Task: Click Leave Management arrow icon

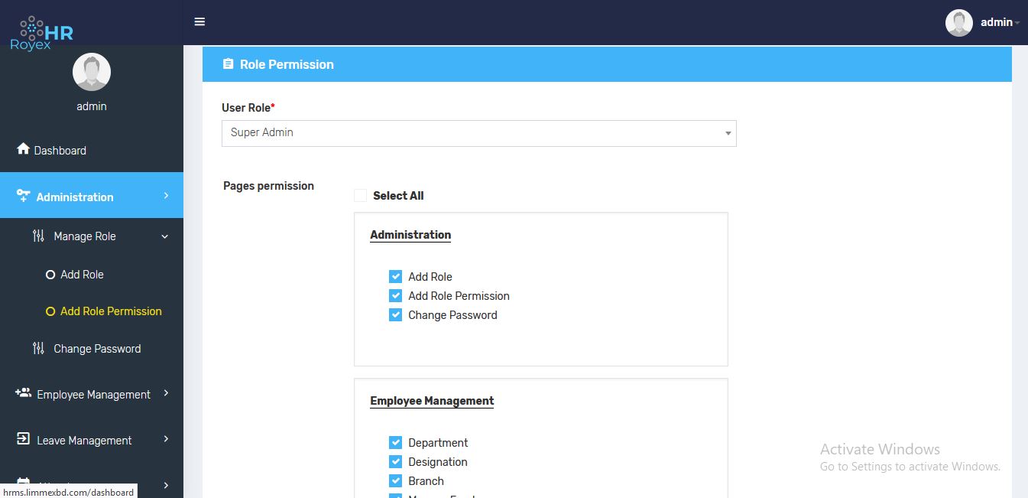Action: [x=23, y=439]
